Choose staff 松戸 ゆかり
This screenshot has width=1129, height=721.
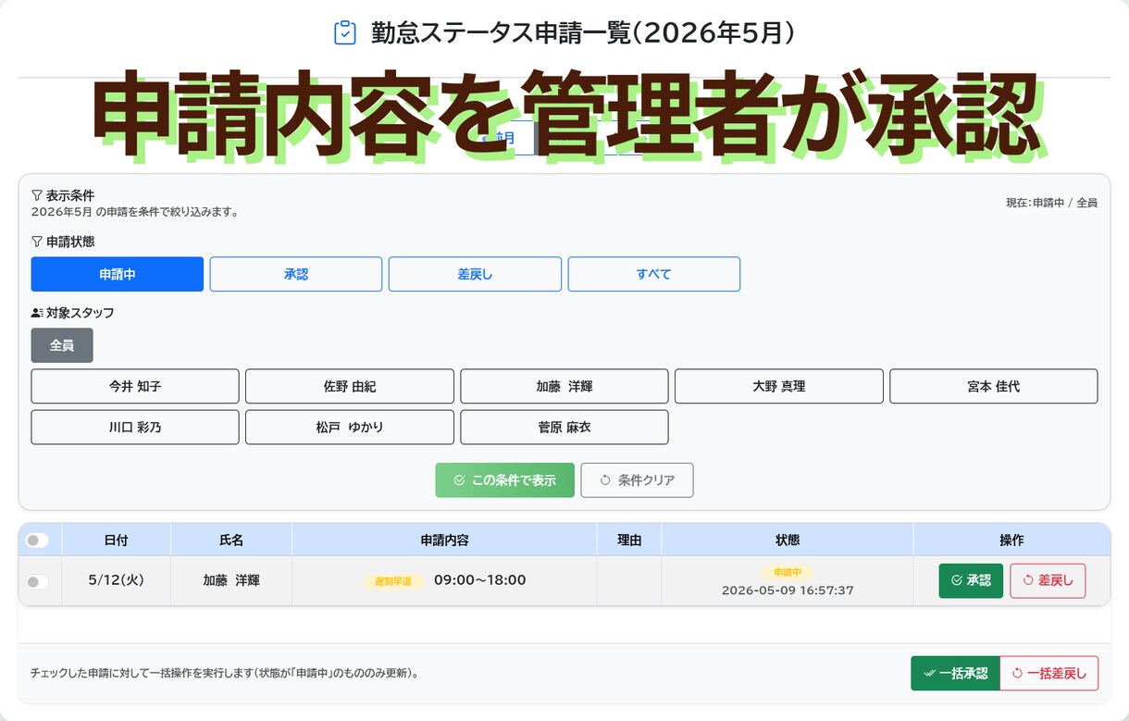coord(350,427)
